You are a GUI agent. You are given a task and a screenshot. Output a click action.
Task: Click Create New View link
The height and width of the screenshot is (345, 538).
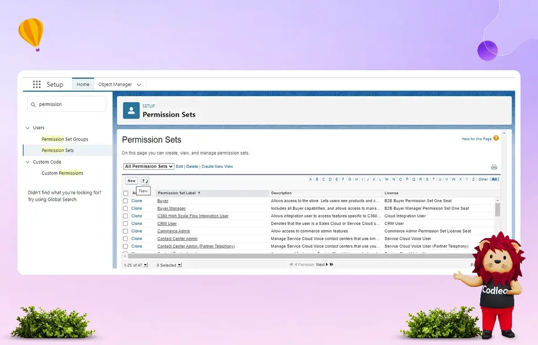pos(217,166)
